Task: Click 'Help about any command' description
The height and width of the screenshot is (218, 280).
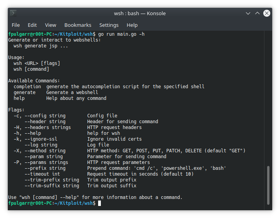Action: 76,98
